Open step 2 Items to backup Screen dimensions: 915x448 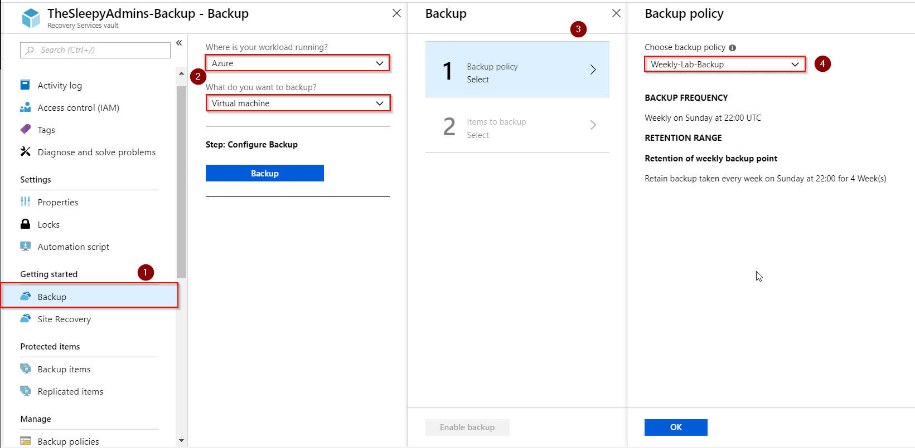tap(517, 128)
